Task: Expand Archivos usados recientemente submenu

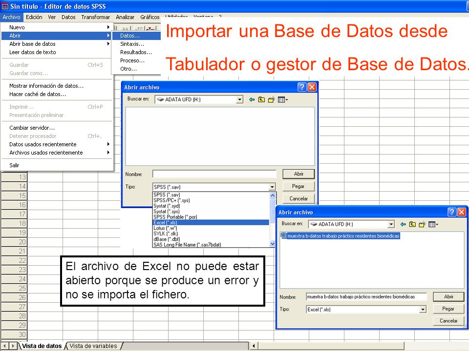Action: point(57,153)
